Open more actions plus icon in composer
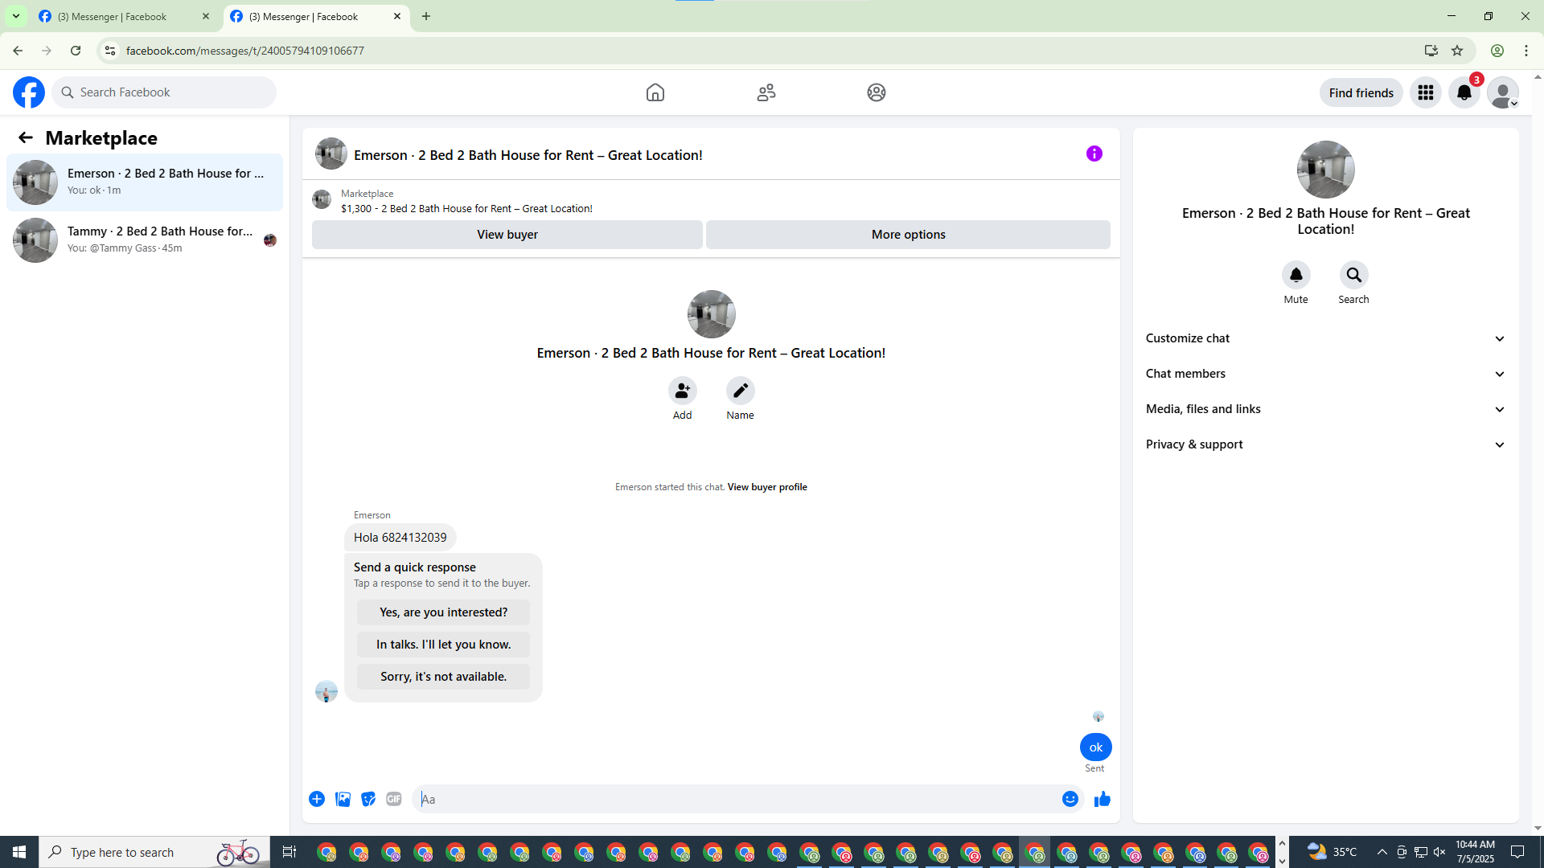 coord(317,799)
